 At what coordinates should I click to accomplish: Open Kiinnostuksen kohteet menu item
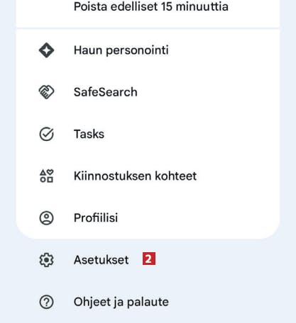click(x=148, y=176)
